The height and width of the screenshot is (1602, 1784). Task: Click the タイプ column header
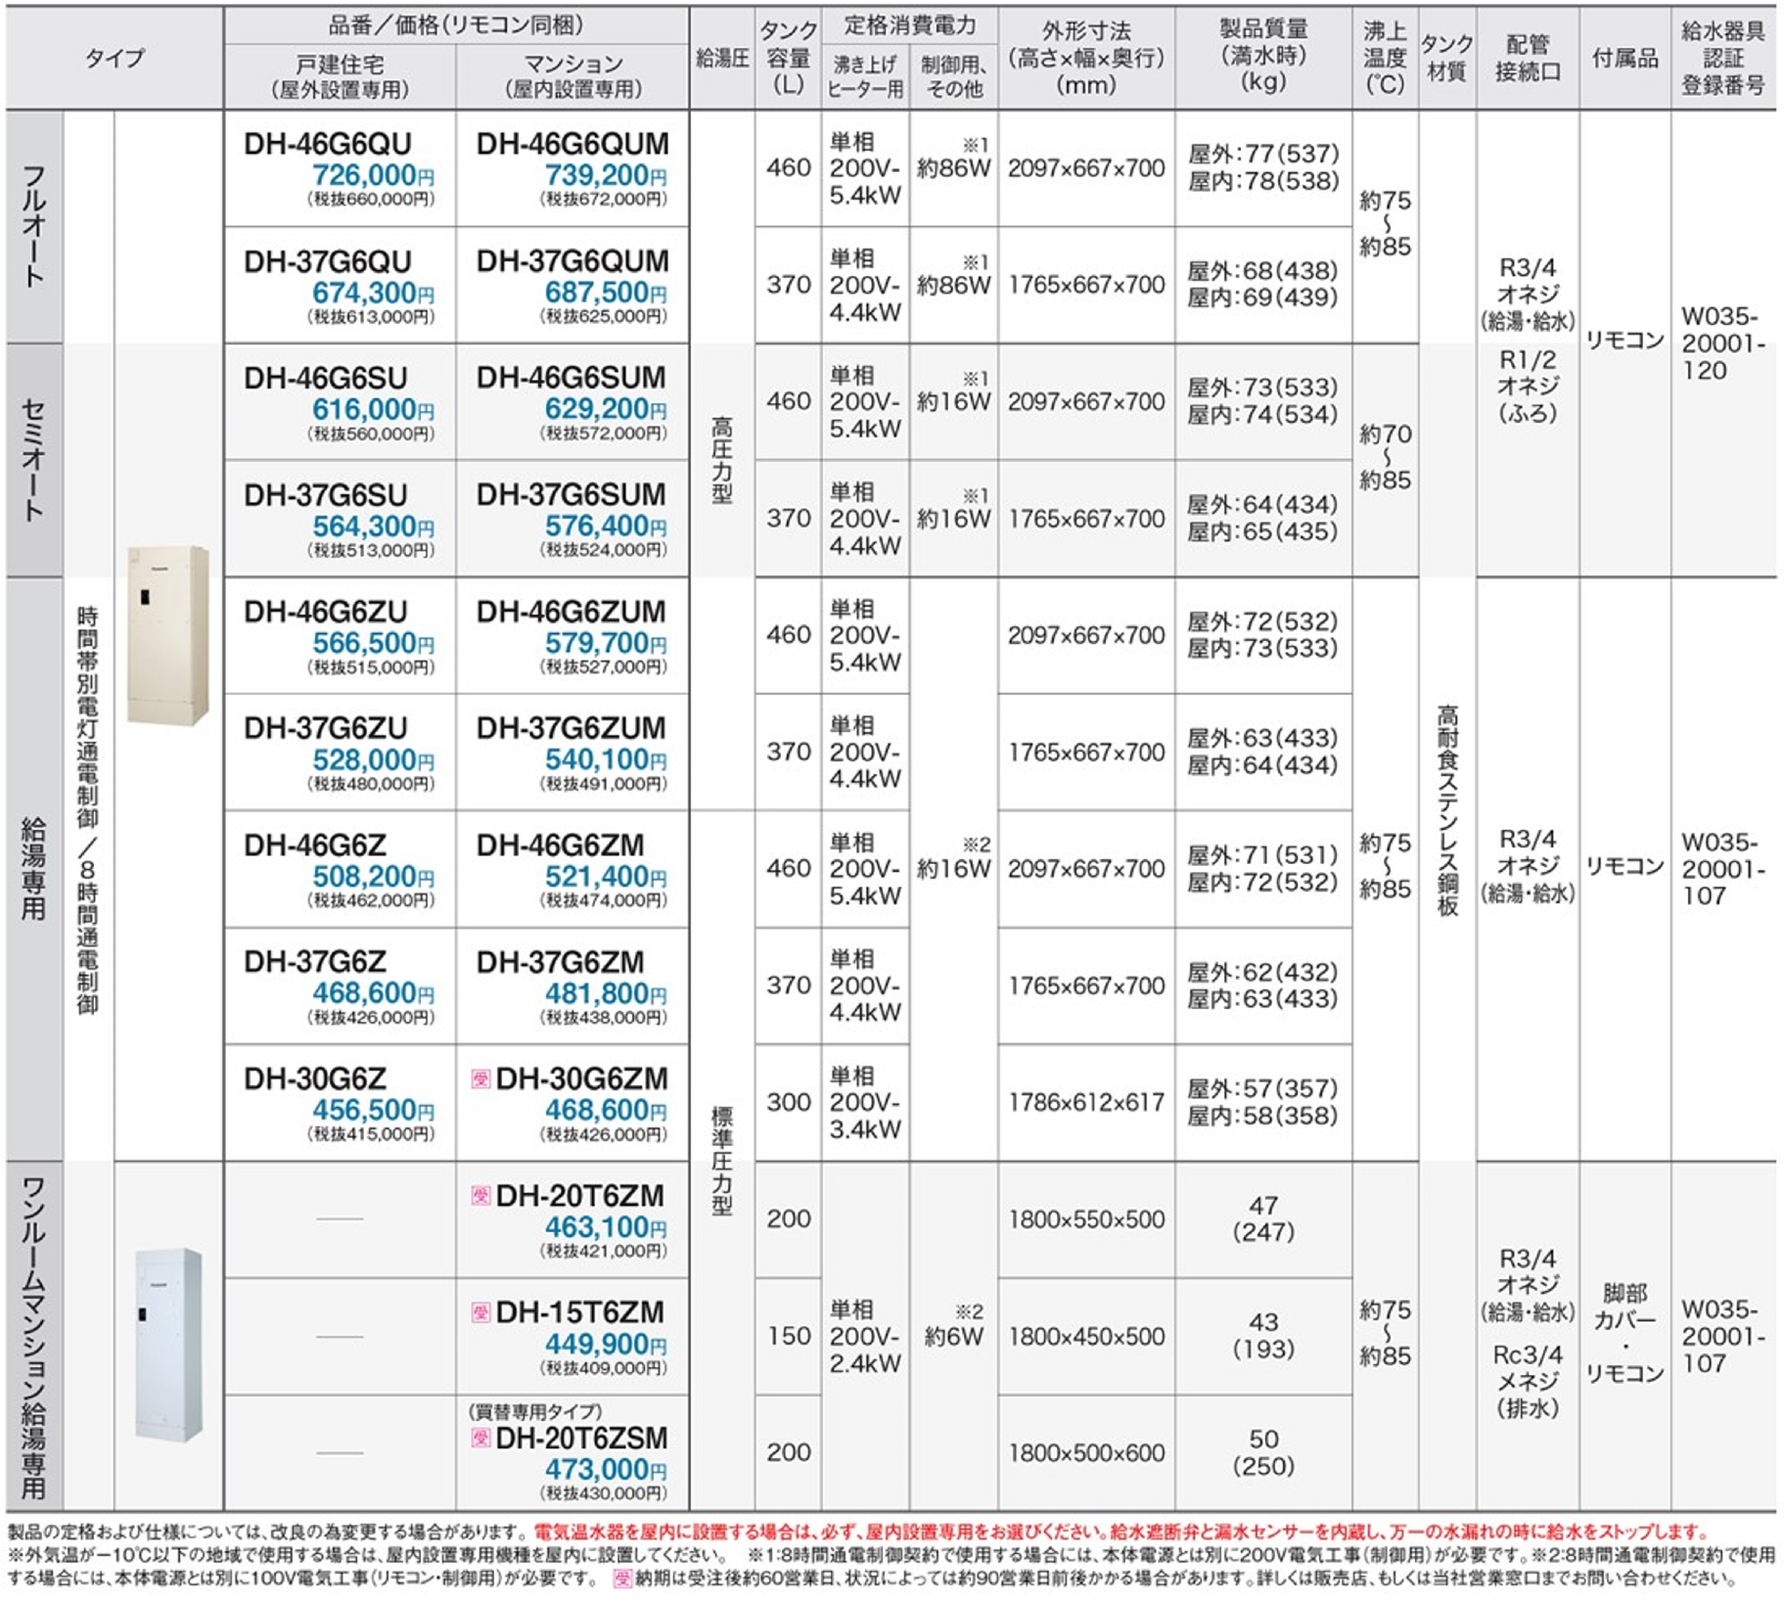click(114, 59)
